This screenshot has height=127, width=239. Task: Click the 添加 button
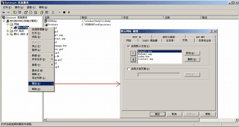pyautogui.click(x=192, y=53)
